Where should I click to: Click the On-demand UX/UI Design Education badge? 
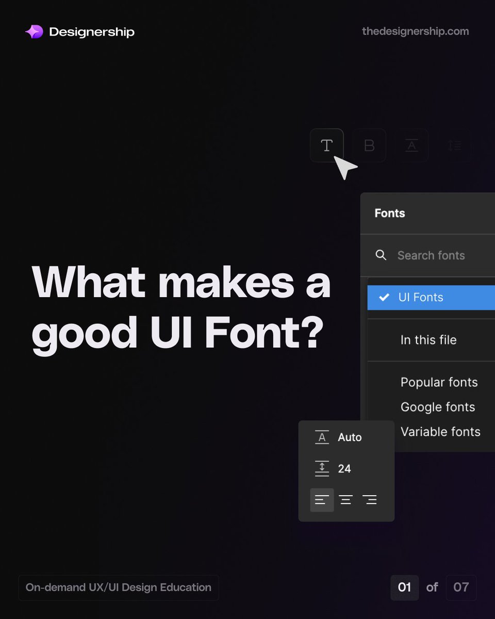tap(118, 588)
